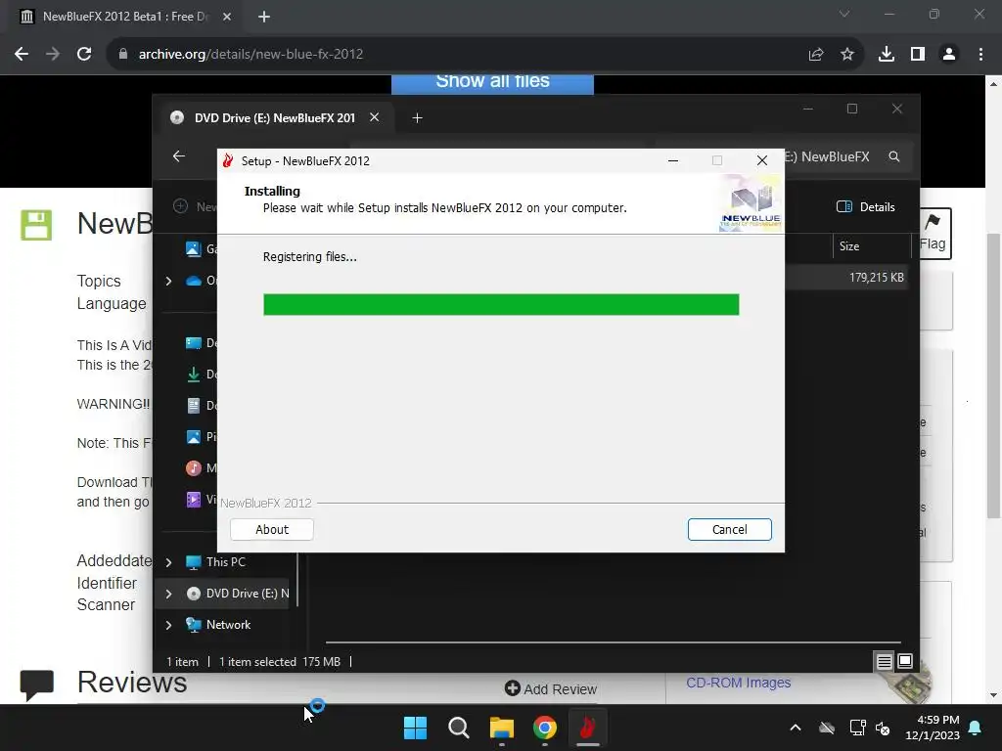Open Network in the navigation pane
Screen dimensions: 1002x751
(x=228, y=625)
